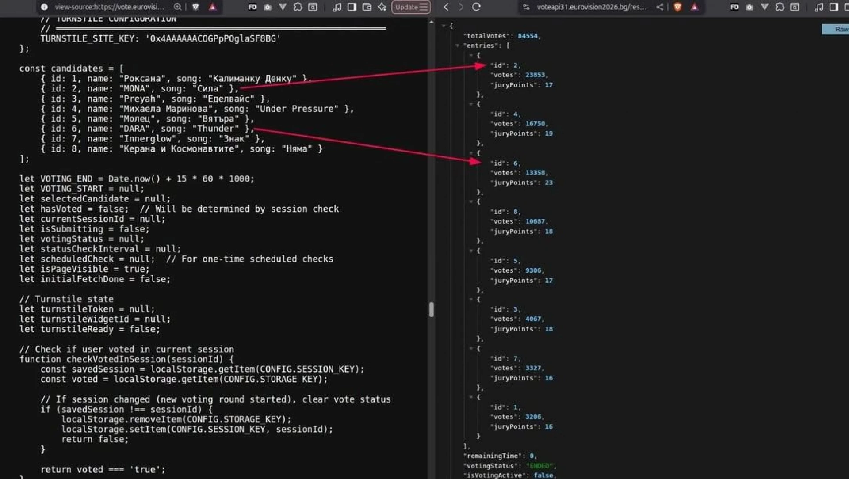Click the share icon in right address bar

[659, 7]
